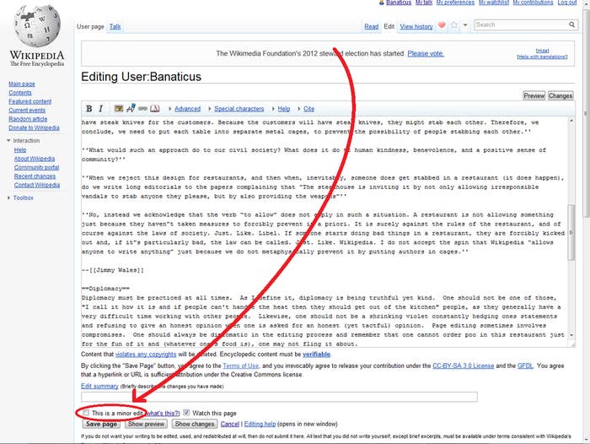Switch to the Read tab
Image resolution: width=590 pixels, height=444 pixels.
point(371,26)
